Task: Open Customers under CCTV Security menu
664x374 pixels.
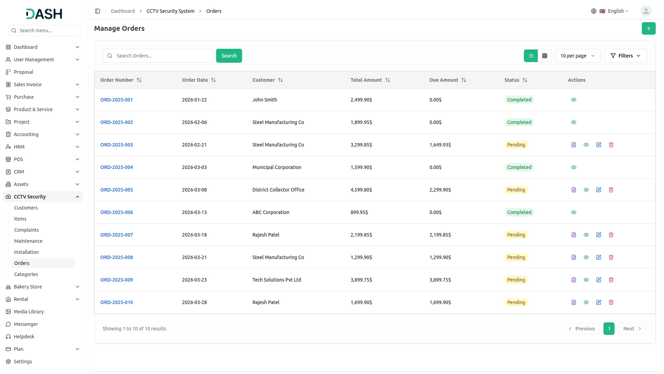Action: (26, 208)
